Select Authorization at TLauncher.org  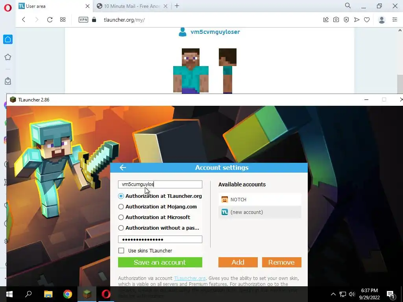(160, 196)
